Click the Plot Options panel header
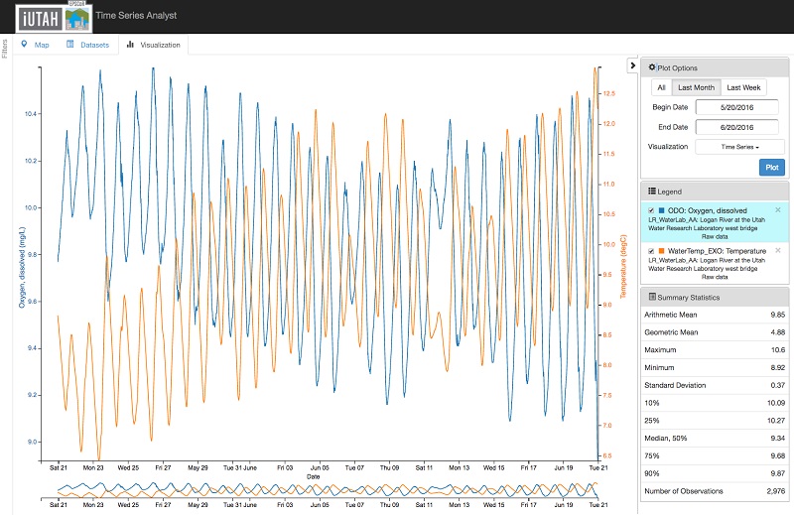This screenshot has width=794, height=515. tap(715, 67)
